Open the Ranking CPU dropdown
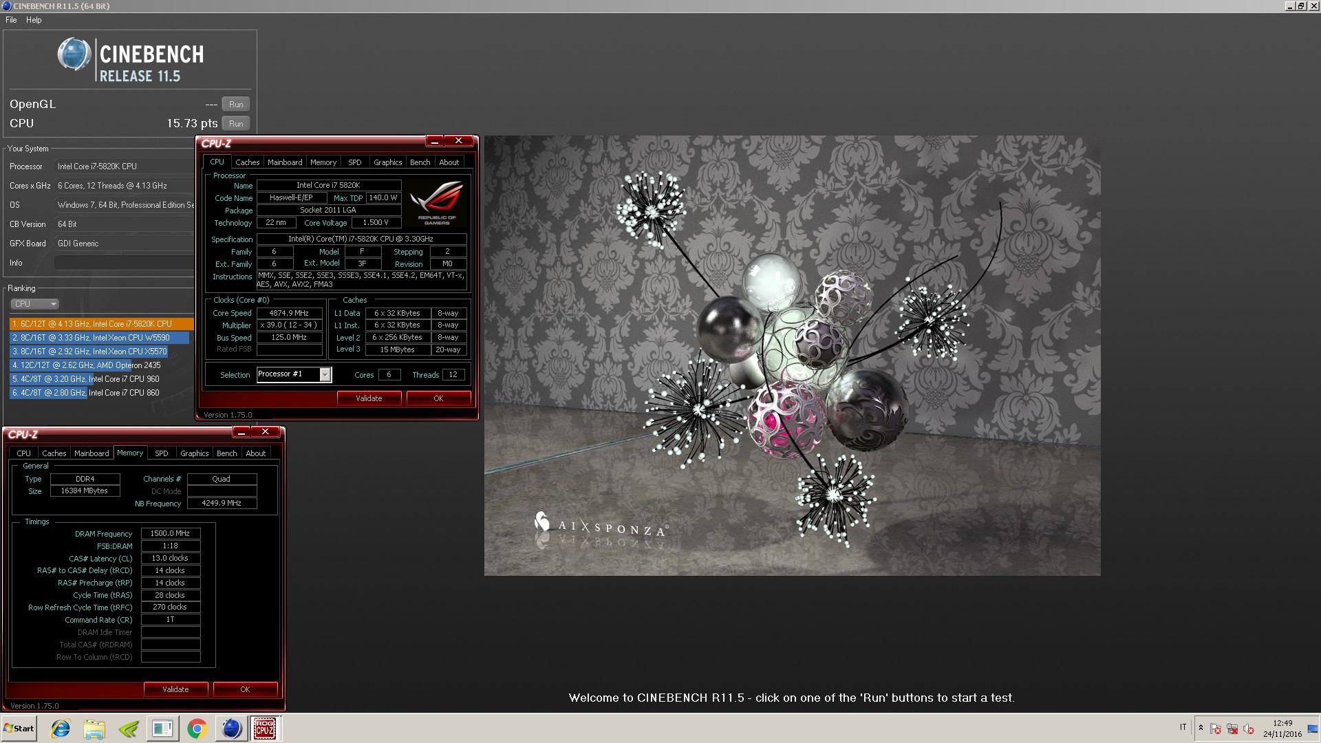1321x743 pixels. 34,303
